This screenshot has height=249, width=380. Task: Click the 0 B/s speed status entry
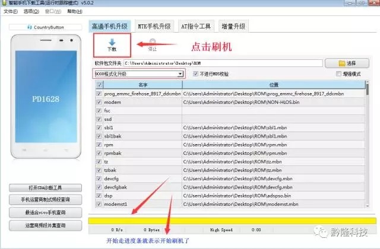point(117,230)
